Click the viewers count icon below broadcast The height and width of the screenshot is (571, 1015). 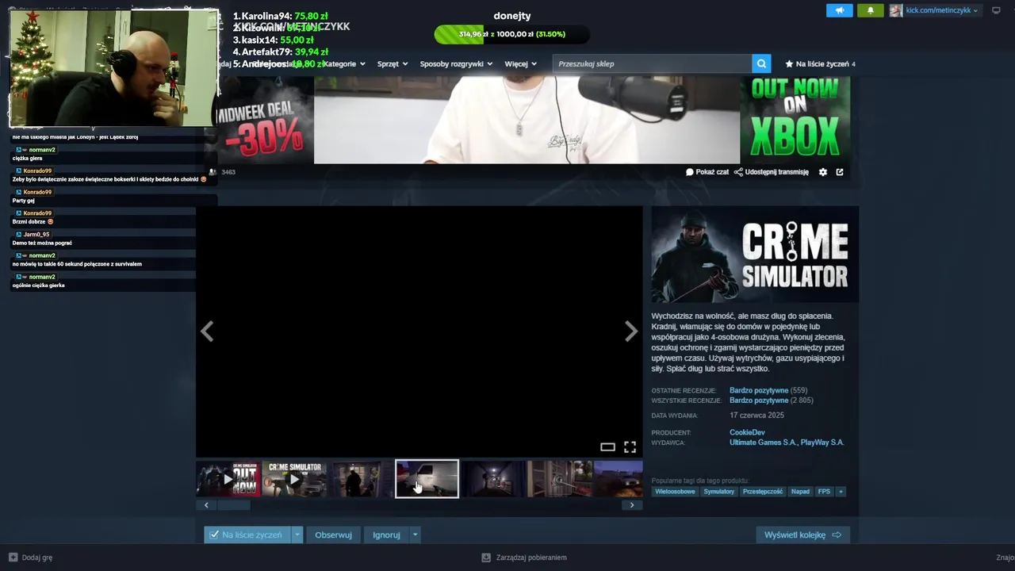pyautogui.click(x=213, y=172)
